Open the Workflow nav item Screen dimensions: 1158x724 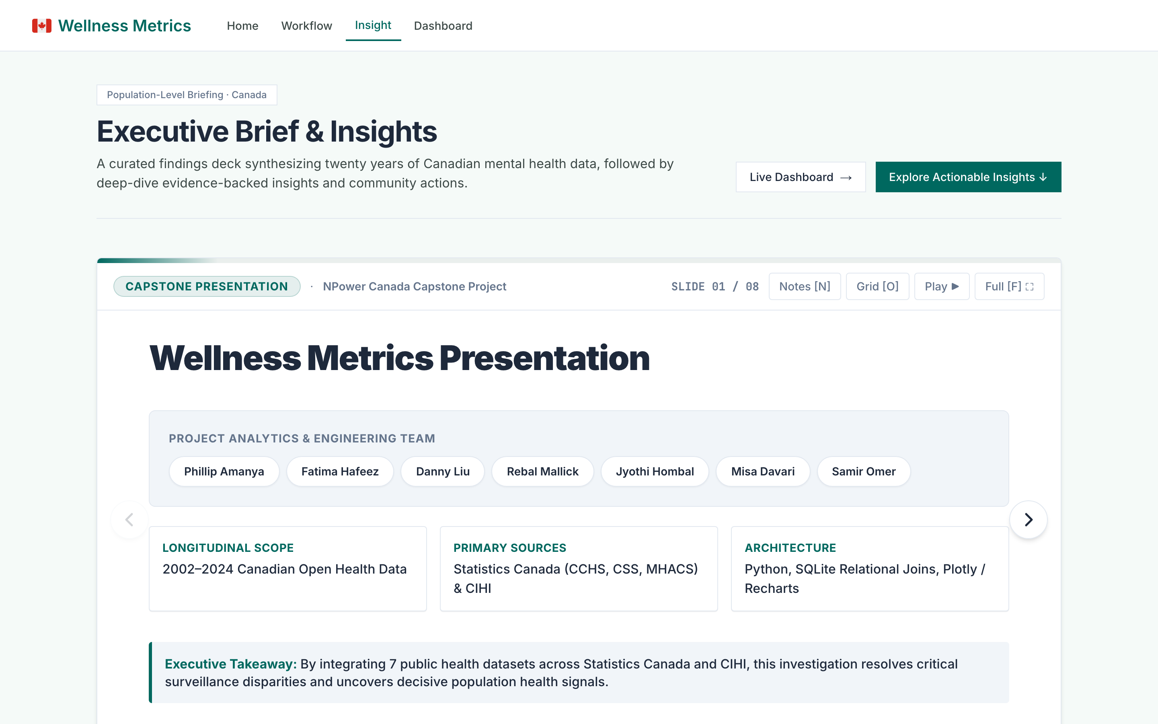(306, 26)
